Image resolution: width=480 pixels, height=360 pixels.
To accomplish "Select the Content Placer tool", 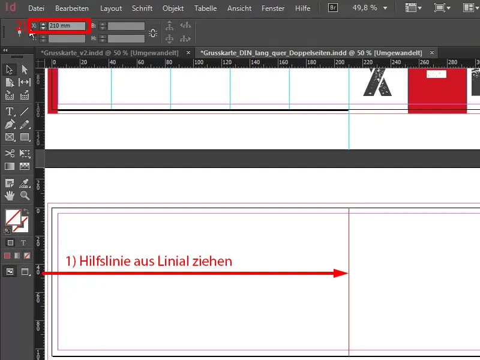I will pos(25,95).
